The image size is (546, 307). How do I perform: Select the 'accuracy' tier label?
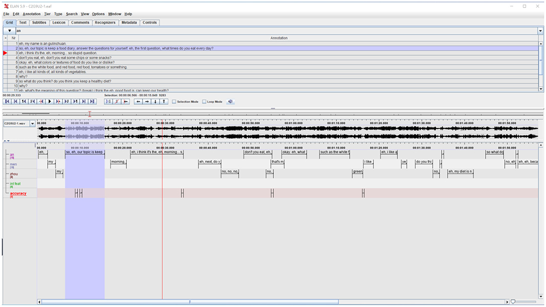point(18,194)
